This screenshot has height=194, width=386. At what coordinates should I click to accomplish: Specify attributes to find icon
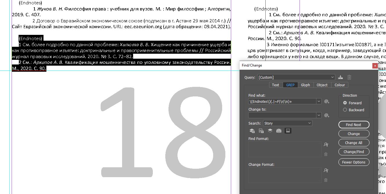coord(326,145)
